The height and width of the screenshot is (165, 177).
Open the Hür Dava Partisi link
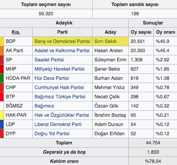coord(51,78)
